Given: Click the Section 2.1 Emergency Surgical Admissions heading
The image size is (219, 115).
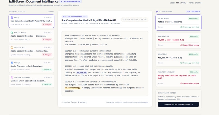Looking at the screenshot, I should [88, 51].
